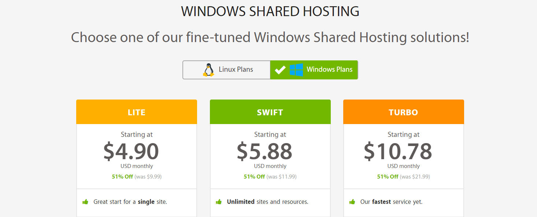Click the 51% Off label under Swift
This screenshot has width=537, height=217.
pos(254,177)
